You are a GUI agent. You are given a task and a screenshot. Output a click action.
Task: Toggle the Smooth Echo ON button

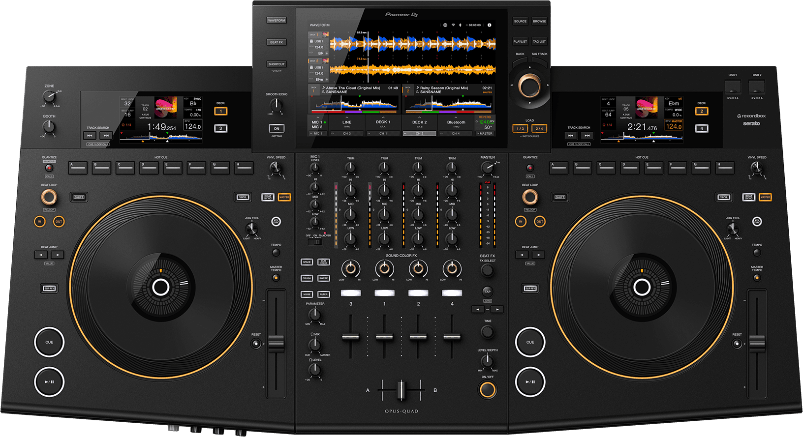(277, 129)
